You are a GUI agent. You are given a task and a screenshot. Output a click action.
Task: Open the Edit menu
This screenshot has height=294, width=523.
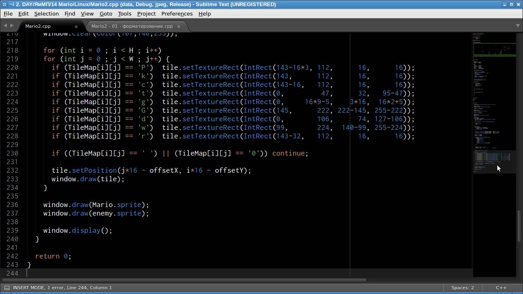[x=23, y=13]
